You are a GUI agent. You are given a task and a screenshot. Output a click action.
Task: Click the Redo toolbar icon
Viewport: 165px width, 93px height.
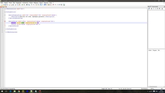[24, 5]
